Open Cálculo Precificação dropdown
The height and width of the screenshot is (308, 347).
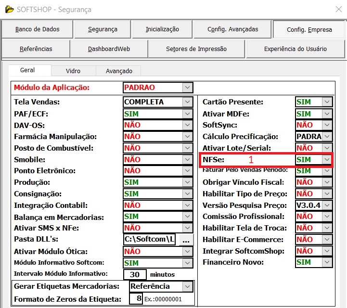pos(327,137)
